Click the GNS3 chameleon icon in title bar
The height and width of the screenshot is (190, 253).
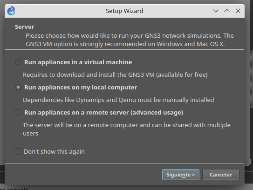click(11, 11)
